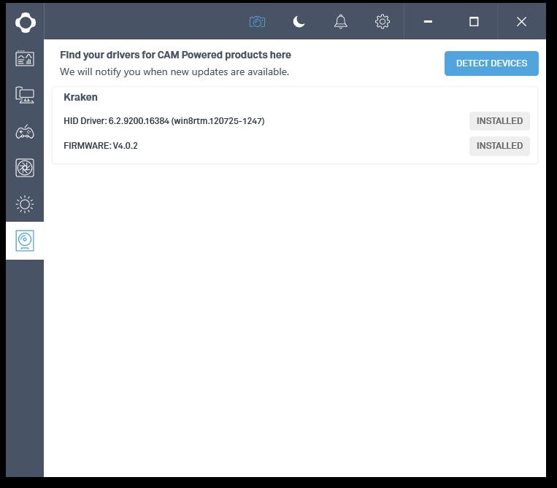Image resolution: width=557 pixels, height=488 pixels.
Task: Click 'Find your drivers for CAM Powered' heading
Action: click(175, 55)
